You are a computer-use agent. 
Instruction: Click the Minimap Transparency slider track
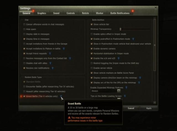tap(135, 29)
